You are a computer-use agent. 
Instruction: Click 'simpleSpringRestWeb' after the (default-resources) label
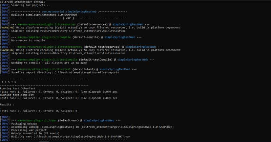click(x=128, y=24)
